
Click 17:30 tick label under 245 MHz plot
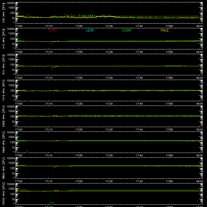[109, 26]
